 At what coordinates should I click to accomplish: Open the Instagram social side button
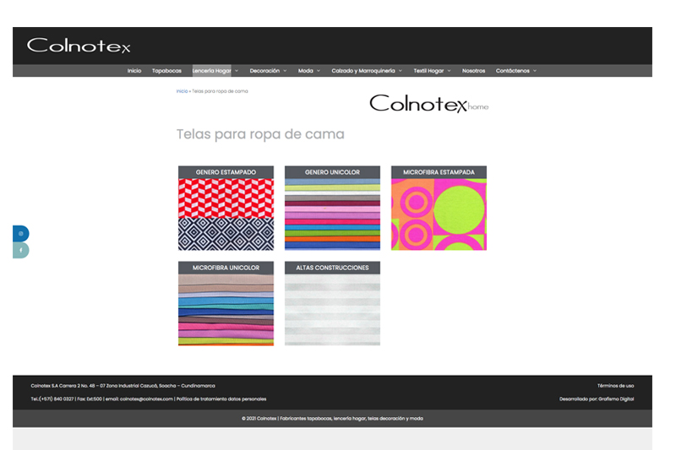(x=20, y=233)
